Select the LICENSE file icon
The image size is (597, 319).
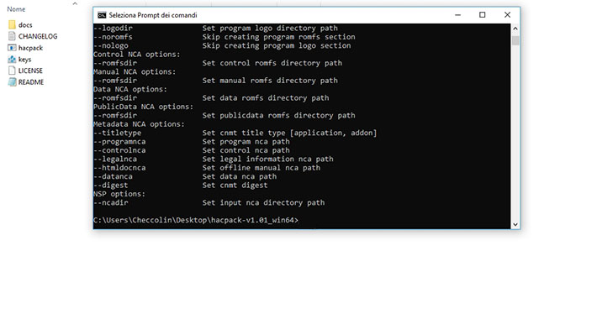pyautogui.click(x=12, y=71)
